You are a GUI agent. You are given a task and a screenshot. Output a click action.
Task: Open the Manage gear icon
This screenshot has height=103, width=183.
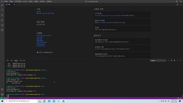point(2,94)
